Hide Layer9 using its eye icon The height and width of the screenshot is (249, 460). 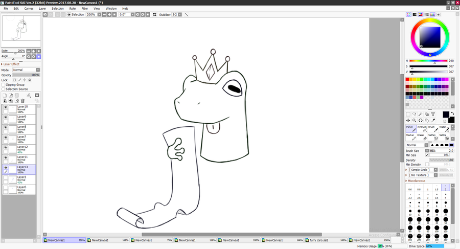[x=6, y=118]
